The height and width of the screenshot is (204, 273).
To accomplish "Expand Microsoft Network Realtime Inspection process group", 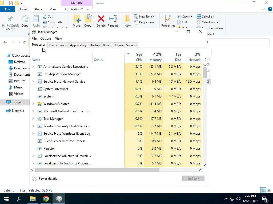I will (x=33, y=111).
